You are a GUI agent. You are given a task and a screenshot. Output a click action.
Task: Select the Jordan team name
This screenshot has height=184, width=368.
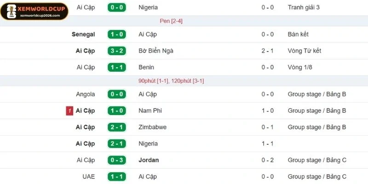tap(149, 160)
